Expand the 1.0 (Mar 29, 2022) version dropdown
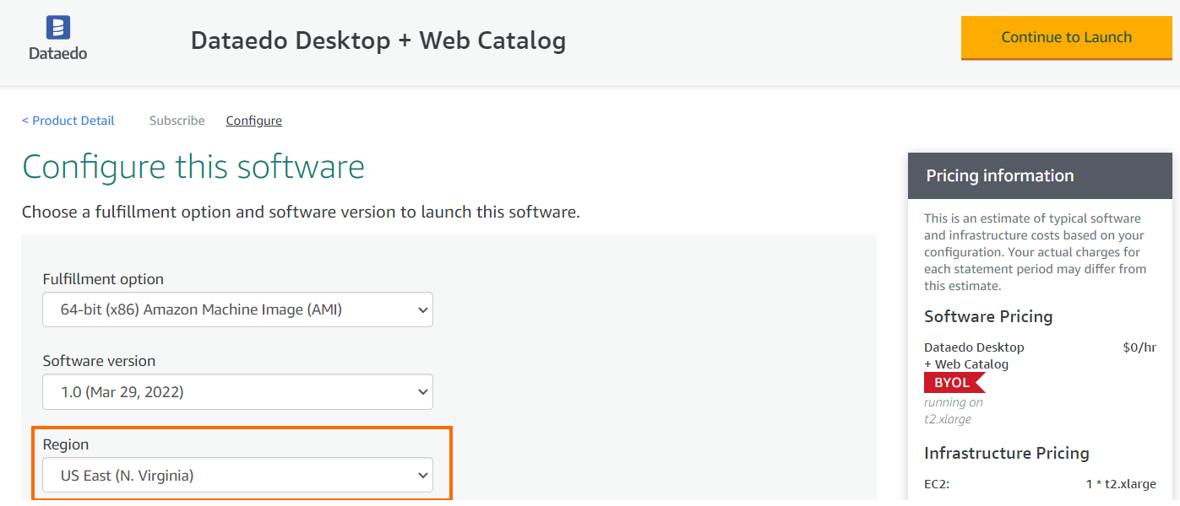Image resolution: width=1180 pixels, height=506 pixels. tap(237, 392)
